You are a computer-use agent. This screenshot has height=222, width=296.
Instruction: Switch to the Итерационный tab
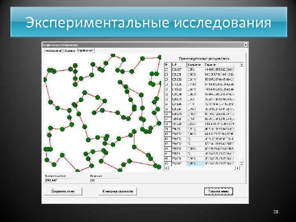click(53, 51)
